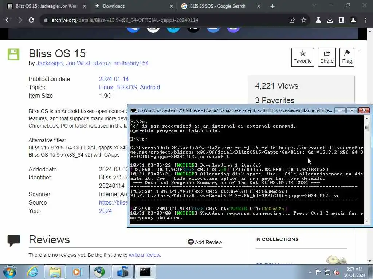Click the volume speaker tray icon
Image resolution: width=373 pixels, height=279 pixels.
[x=336, y=272]
